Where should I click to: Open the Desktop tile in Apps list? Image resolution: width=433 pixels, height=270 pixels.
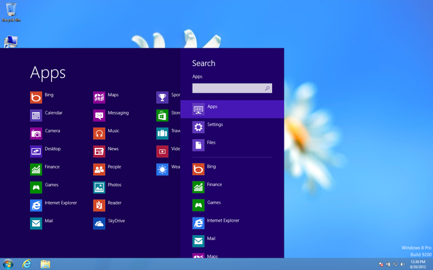point(45,151)
